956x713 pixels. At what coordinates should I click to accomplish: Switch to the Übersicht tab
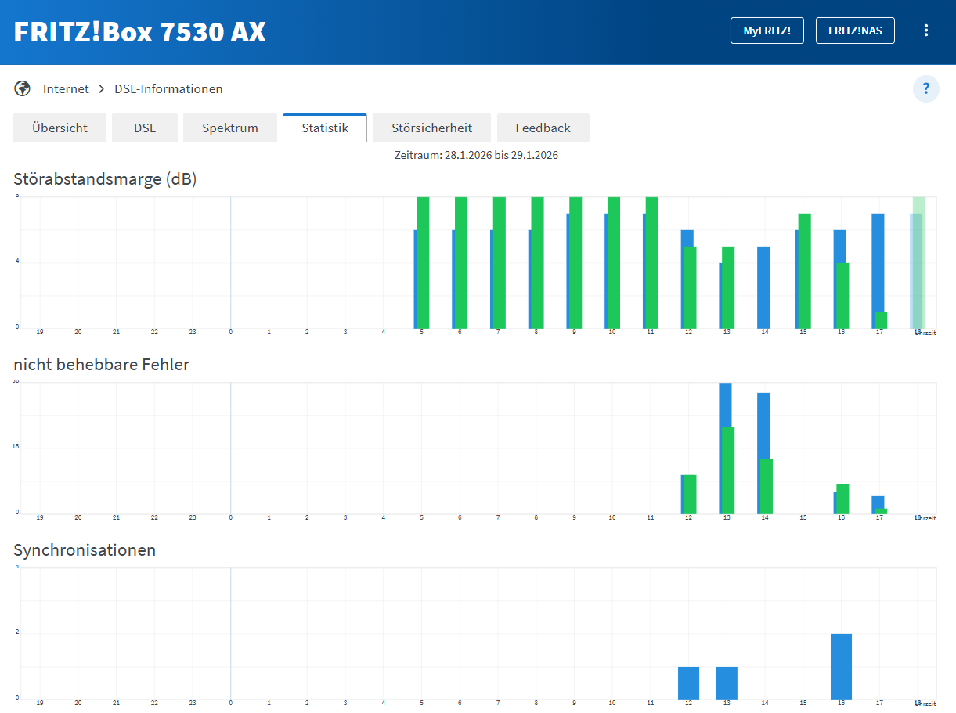tap(60, 128)
